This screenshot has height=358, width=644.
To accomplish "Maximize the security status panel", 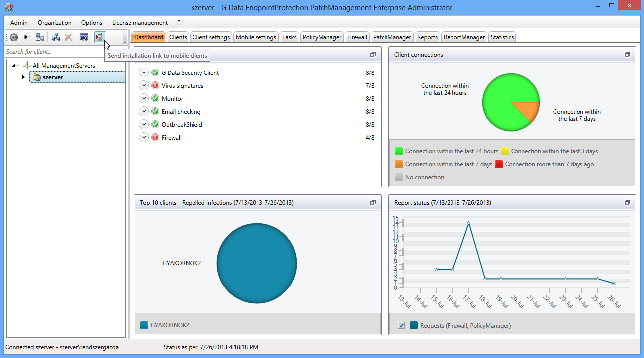I will click(373, 55).
